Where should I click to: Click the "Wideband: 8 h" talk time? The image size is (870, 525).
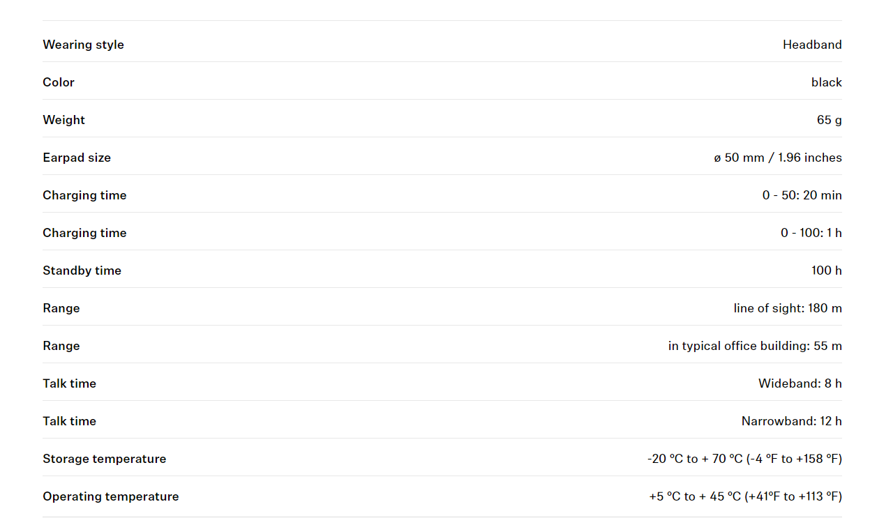(x=800, y=383)
